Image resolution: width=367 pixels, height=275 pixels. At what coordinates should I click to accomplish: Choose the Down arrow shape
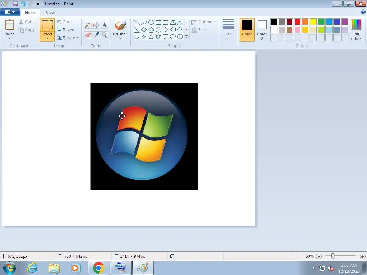tap(137, 37)
